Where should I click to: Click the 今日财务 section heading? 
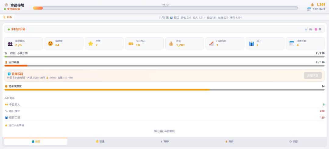coord(9,98)
